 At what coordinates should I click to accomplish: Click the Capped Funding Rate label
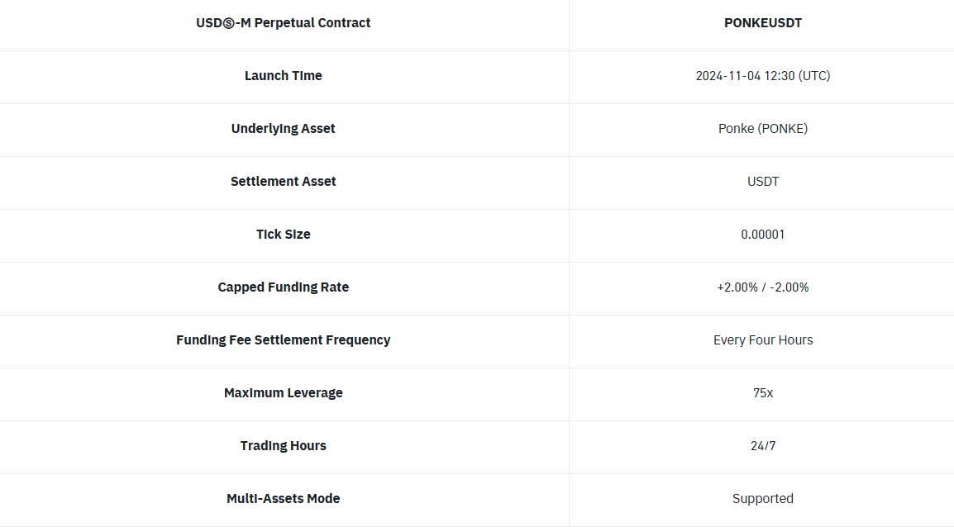pos(284,287)
